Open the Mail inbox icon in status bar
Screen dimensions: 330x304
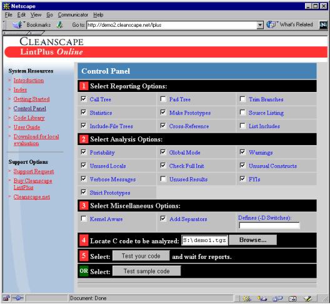[x=262, y=298]
